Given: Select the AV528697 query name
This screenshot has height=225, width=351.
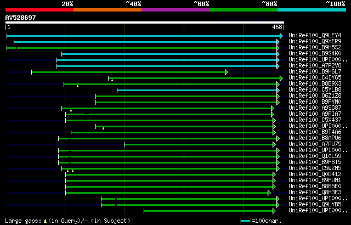Looking at the screenshot, I should [x=21, y=18].
